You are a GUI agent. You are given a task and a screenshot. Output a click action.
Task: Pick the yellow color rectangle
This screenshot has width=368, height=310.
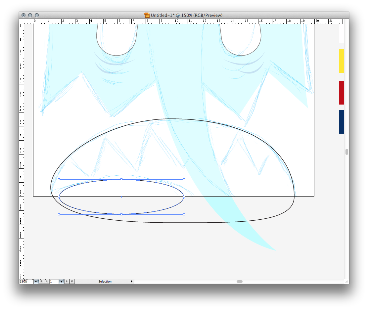point(341,61)
